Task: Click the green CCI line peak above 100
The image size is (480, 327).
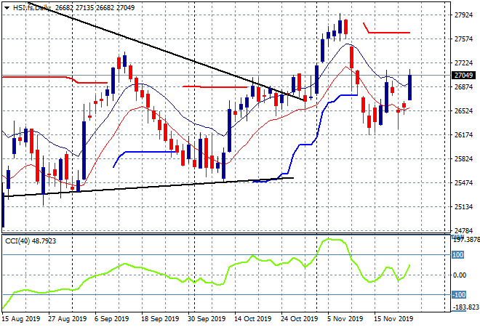Action: pos(329,239)
